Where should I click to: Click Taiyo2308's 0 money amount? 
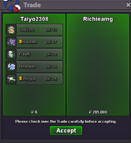34,112
